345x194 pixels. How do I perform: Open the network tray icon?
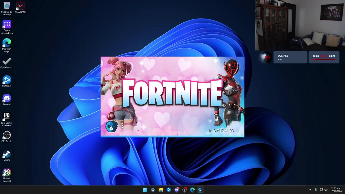click(x=322, y=190)
